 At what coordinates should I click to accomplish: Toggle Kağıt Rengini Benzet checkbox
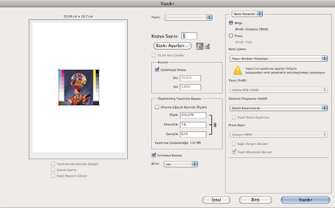(234, 144)
